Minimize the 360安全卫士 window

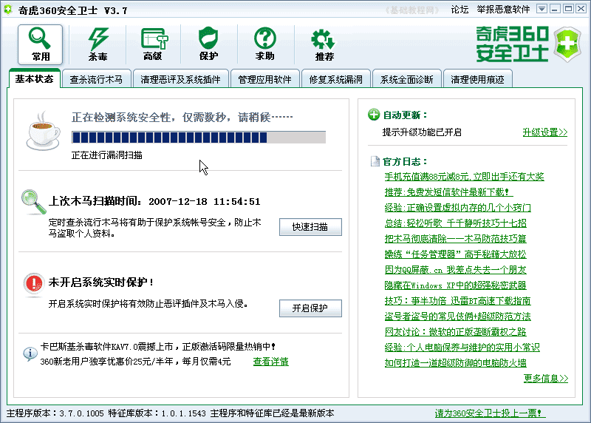click(555, 9)
